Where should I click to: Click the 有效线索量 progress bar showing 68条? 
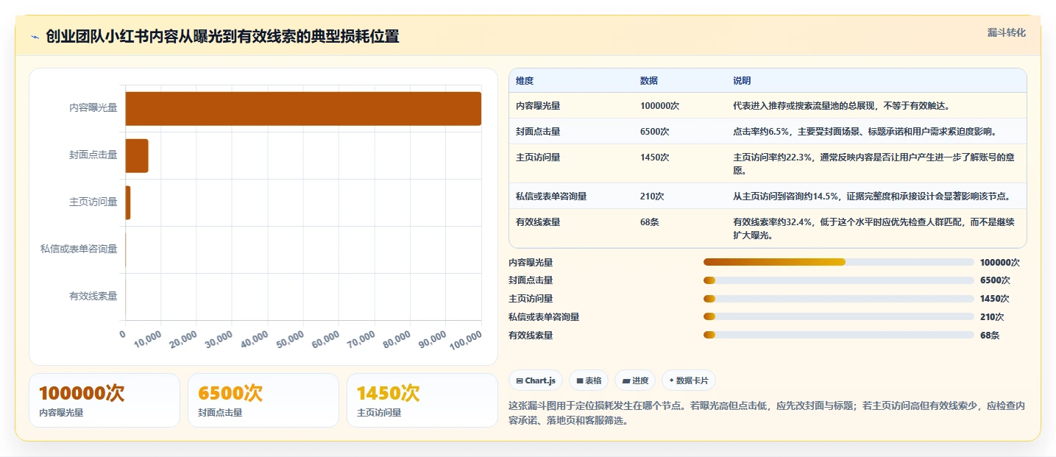point(839,336)
